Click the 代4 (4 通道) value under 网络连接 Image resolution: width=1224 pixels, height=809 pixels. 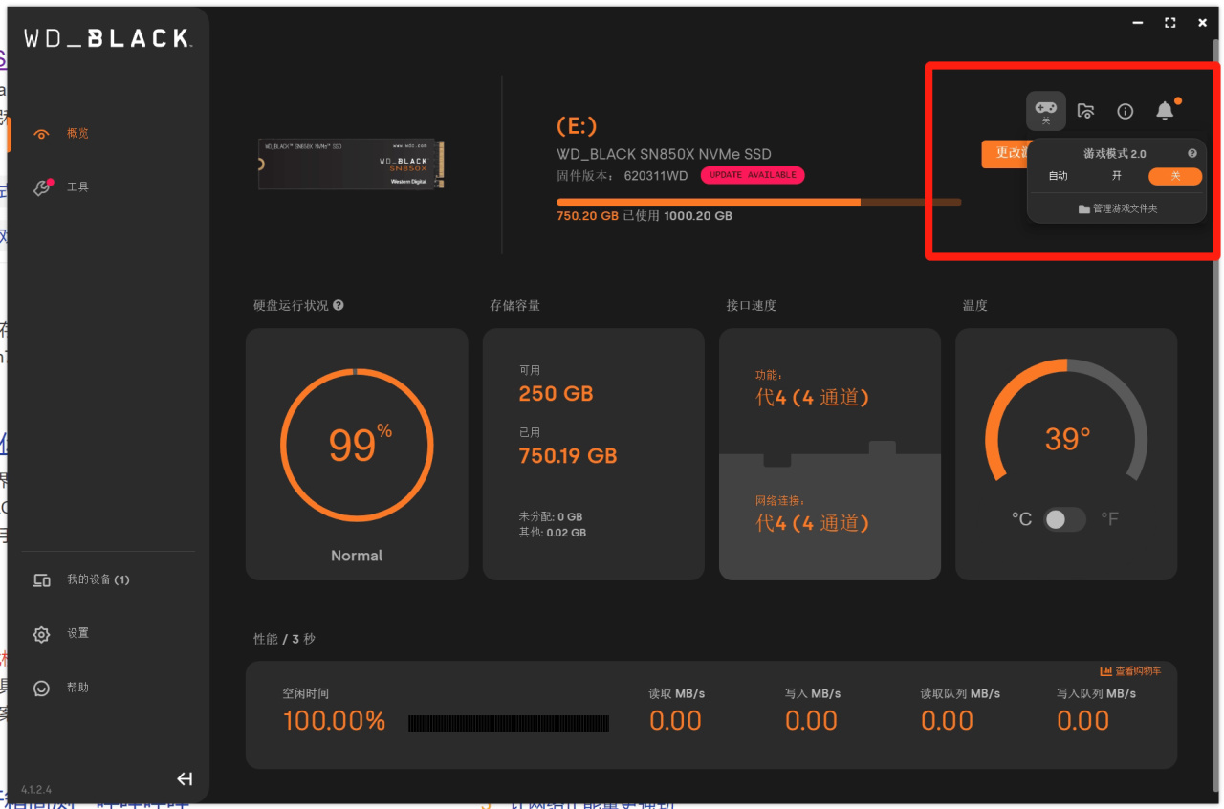[812, 523]
